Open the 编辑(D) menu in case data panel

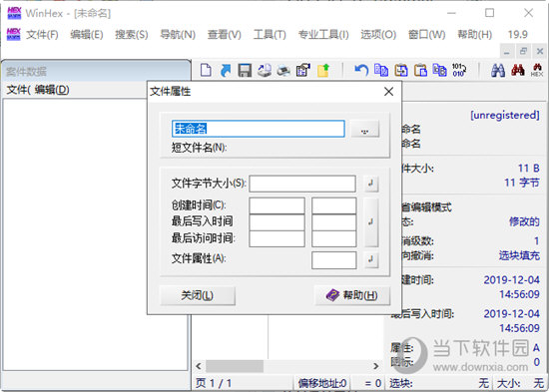coord(52,90)
